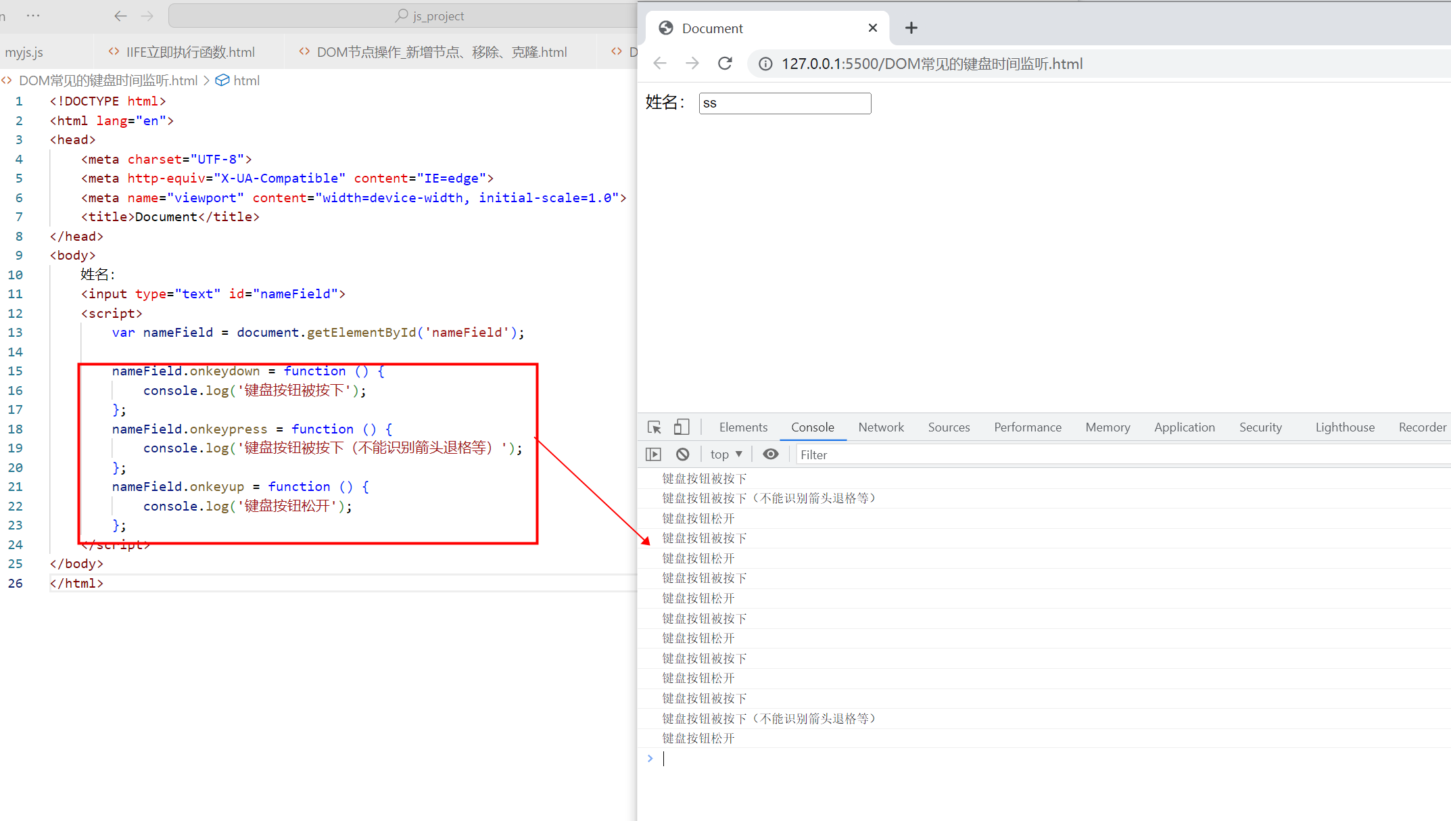This screenshot has width=1451, height=821.
Task: Open the Security tab
Action: 1260,427
